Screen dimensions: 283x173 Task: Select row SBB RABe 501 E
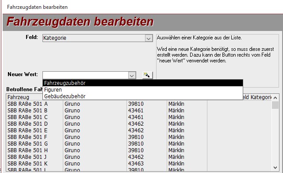[139, 131]
